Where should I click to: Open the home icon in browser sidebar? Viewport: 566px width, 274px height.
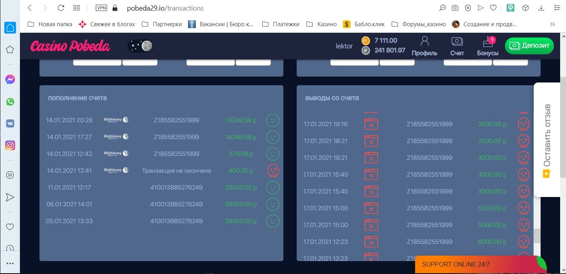(x=10, y=27)
